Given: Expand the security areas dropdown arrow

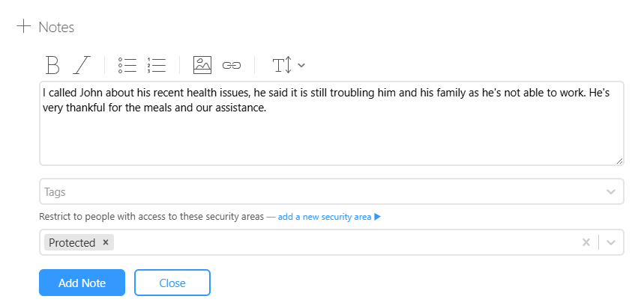Looking at the screenshot, I should click(x=611, y=242).
